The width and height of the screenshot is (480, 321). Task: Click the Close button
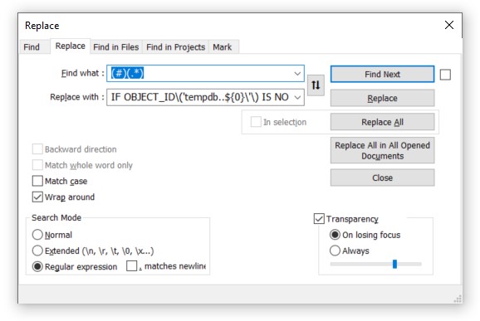(x=382, y=178)
